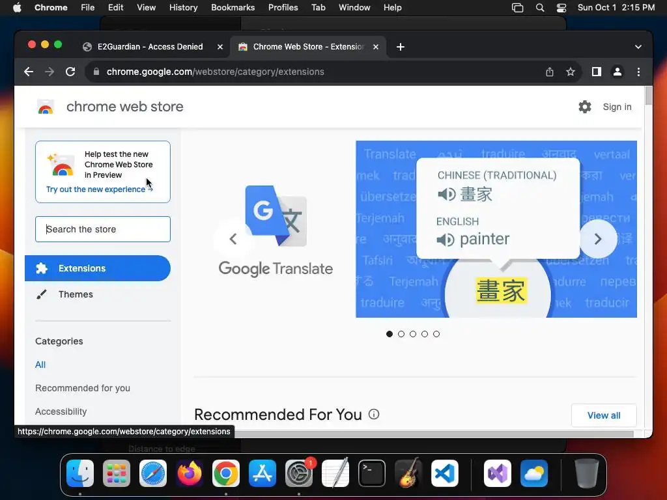The image size is (667, 500).
Task: Open the View menu
Action: click(146, 8)
